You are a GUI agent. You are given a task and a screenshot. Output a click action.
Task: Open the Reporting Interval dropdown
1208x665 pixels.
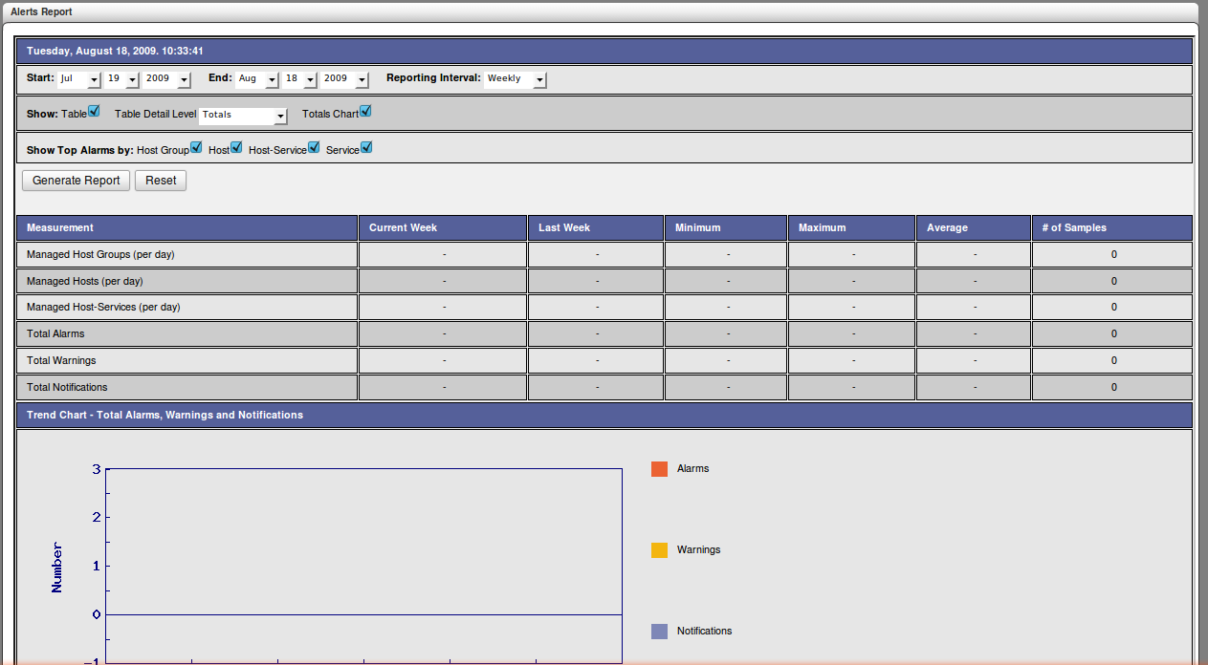click(516, 79)
